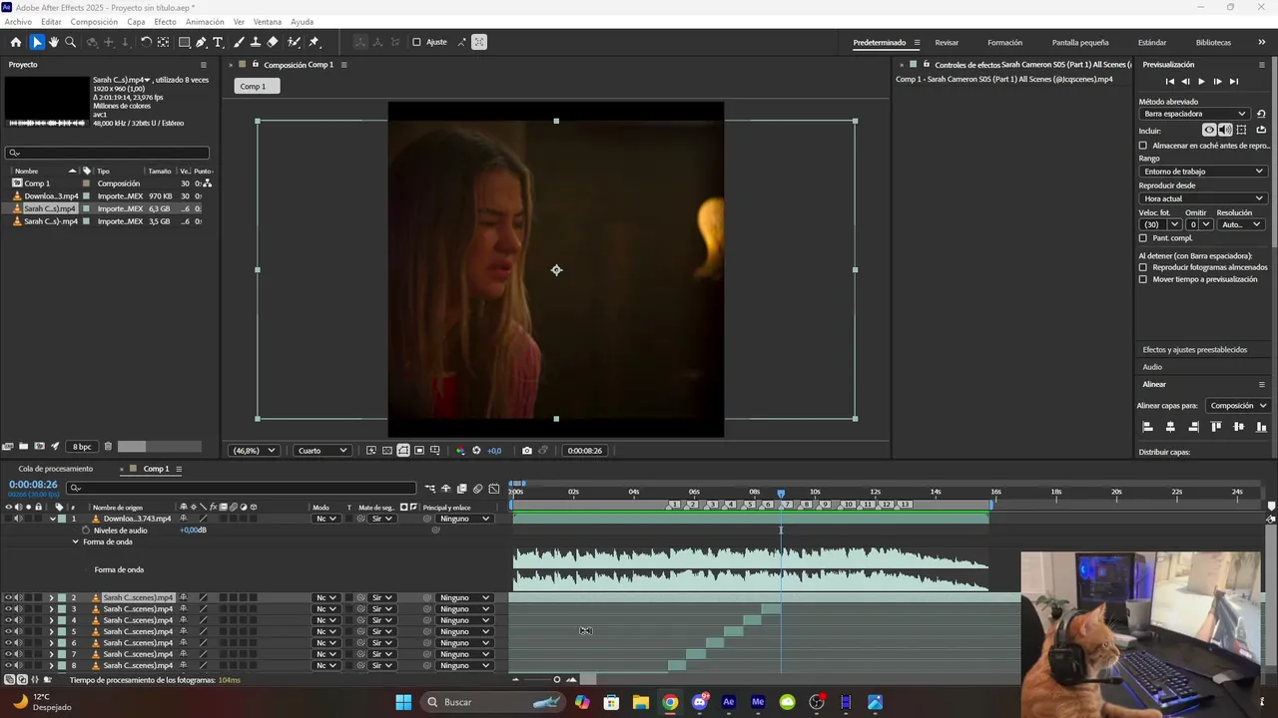The image size is (1278, 718).
Task: Open the Rango 'Entorno de trabajo' dropdown
Action: (x=1203, y=172)
